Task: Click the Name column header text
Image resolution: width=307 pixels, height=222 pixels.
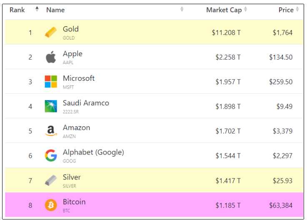Action: click(55, 10)
